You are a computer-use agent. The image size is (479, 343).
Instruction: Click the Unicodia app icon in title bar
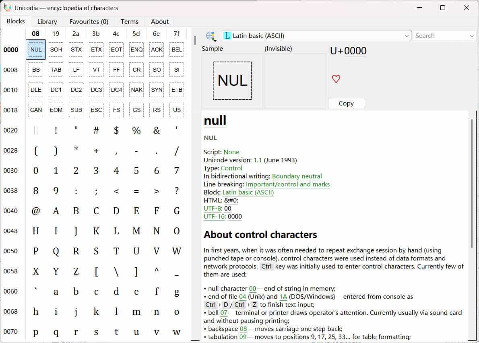(7, 7)
